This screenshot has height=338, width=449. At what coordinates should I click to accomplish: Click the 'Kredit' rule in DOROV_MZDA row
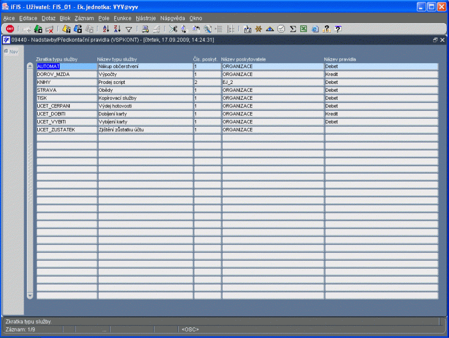(x=381, y=74)
